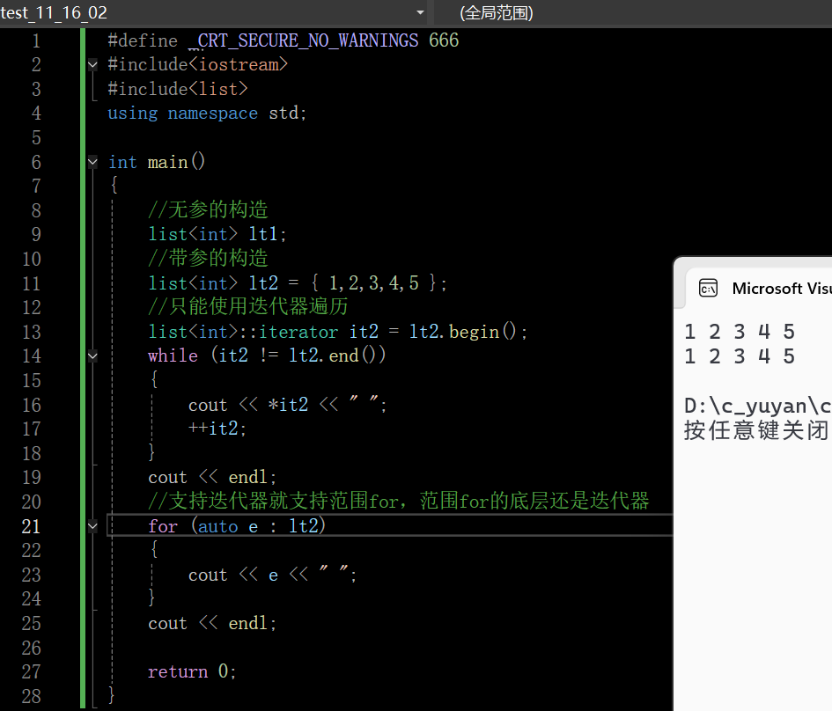Click the D:\c_yuyan path in console
The image size is (832, 711).
(758, 407)
